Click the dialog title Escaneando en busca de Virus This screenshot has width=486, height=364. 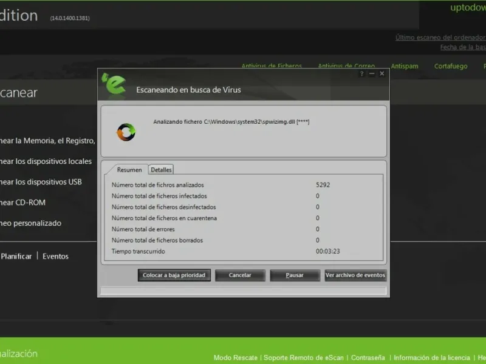coord(188,90)
